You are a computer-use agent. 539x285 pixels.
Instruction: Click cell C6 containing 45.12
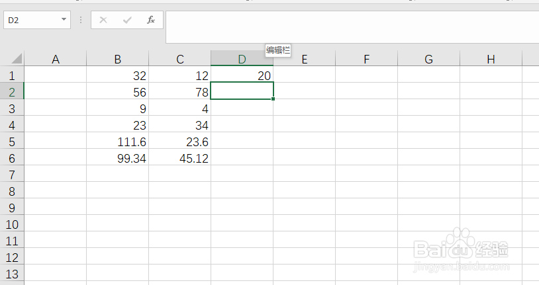(180, 157)
